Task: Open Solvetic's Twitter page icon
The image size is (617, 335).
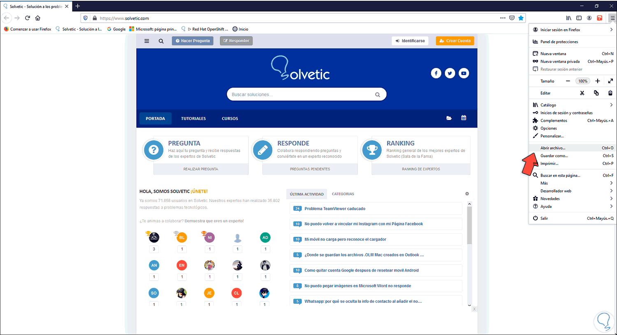Action: pyautogui.click(x=450, y=73)
